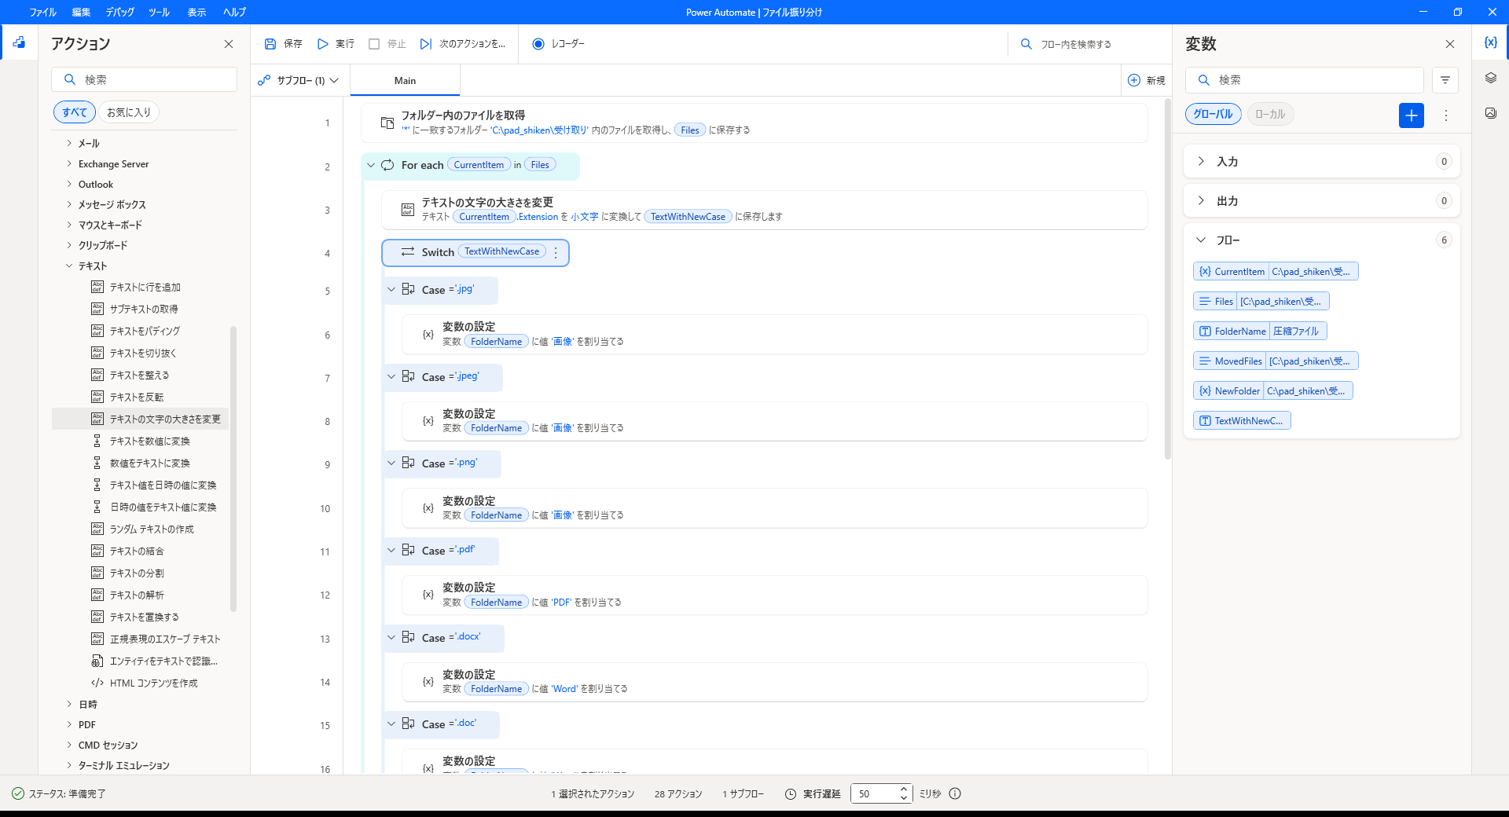Viewport: 1509px width, 817px height.
Task: Click the Save (保存) floppy disk icon
Action: (270, 44)
